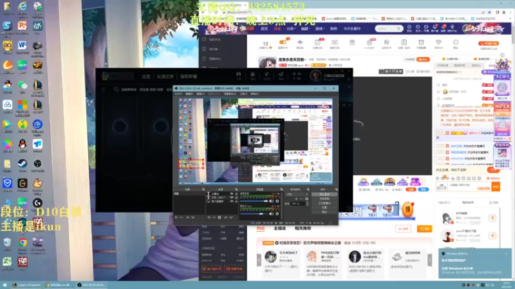Lock the first text source in OBS
The width and height of the screenshot is (515, 289).
[x=236, y=194]
